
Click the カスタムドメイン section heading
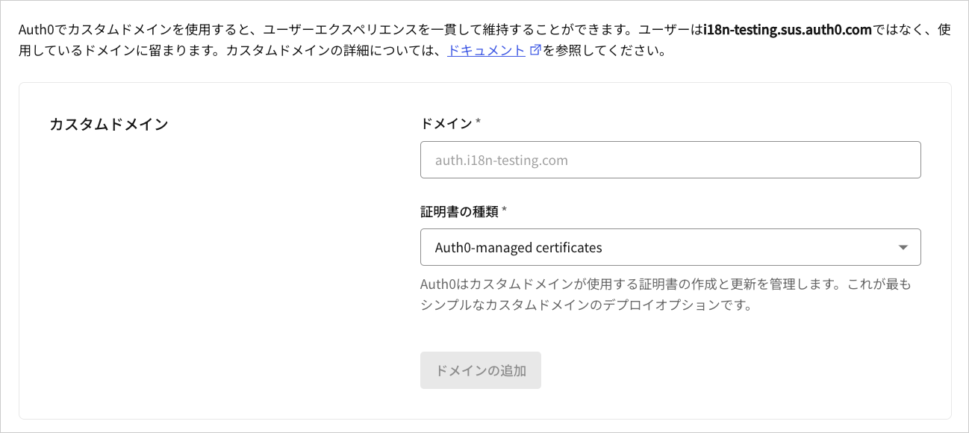point(108,124)
